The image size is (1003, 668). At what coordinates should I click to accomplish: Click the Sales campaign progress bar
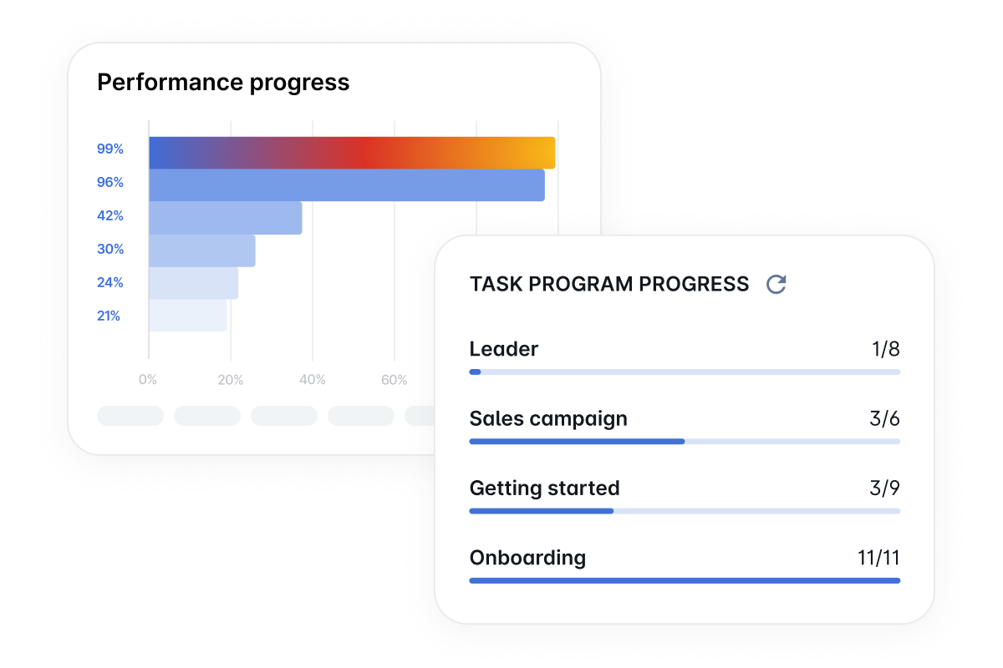coord(685,441)
